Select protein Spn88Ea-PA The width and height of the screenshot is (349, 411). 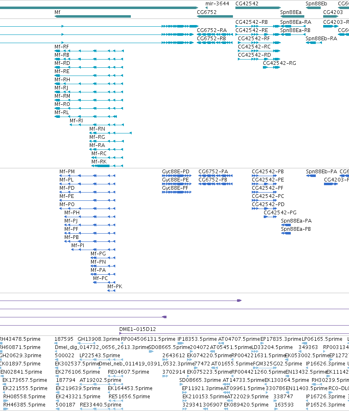tap(296, 221)
